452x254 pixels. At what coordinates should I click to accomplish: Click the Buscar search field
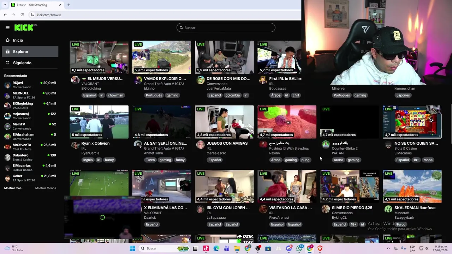pos(226,28)
